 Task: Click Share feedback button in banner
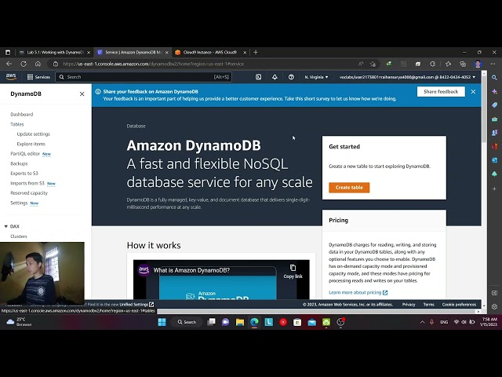(441, 92)
